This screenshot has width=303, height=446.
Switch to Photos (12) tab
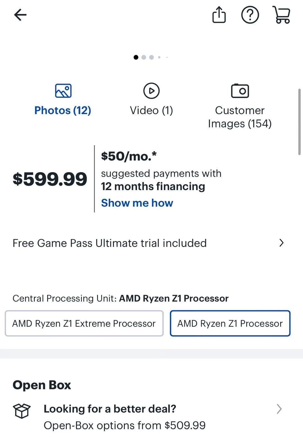[63, 110]
